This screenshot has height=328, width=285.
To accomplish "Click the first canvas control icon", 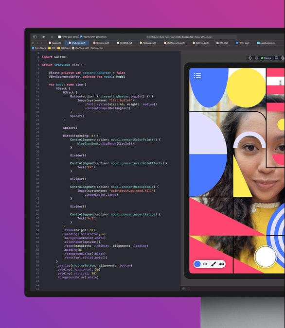I will tap(250, 58).
